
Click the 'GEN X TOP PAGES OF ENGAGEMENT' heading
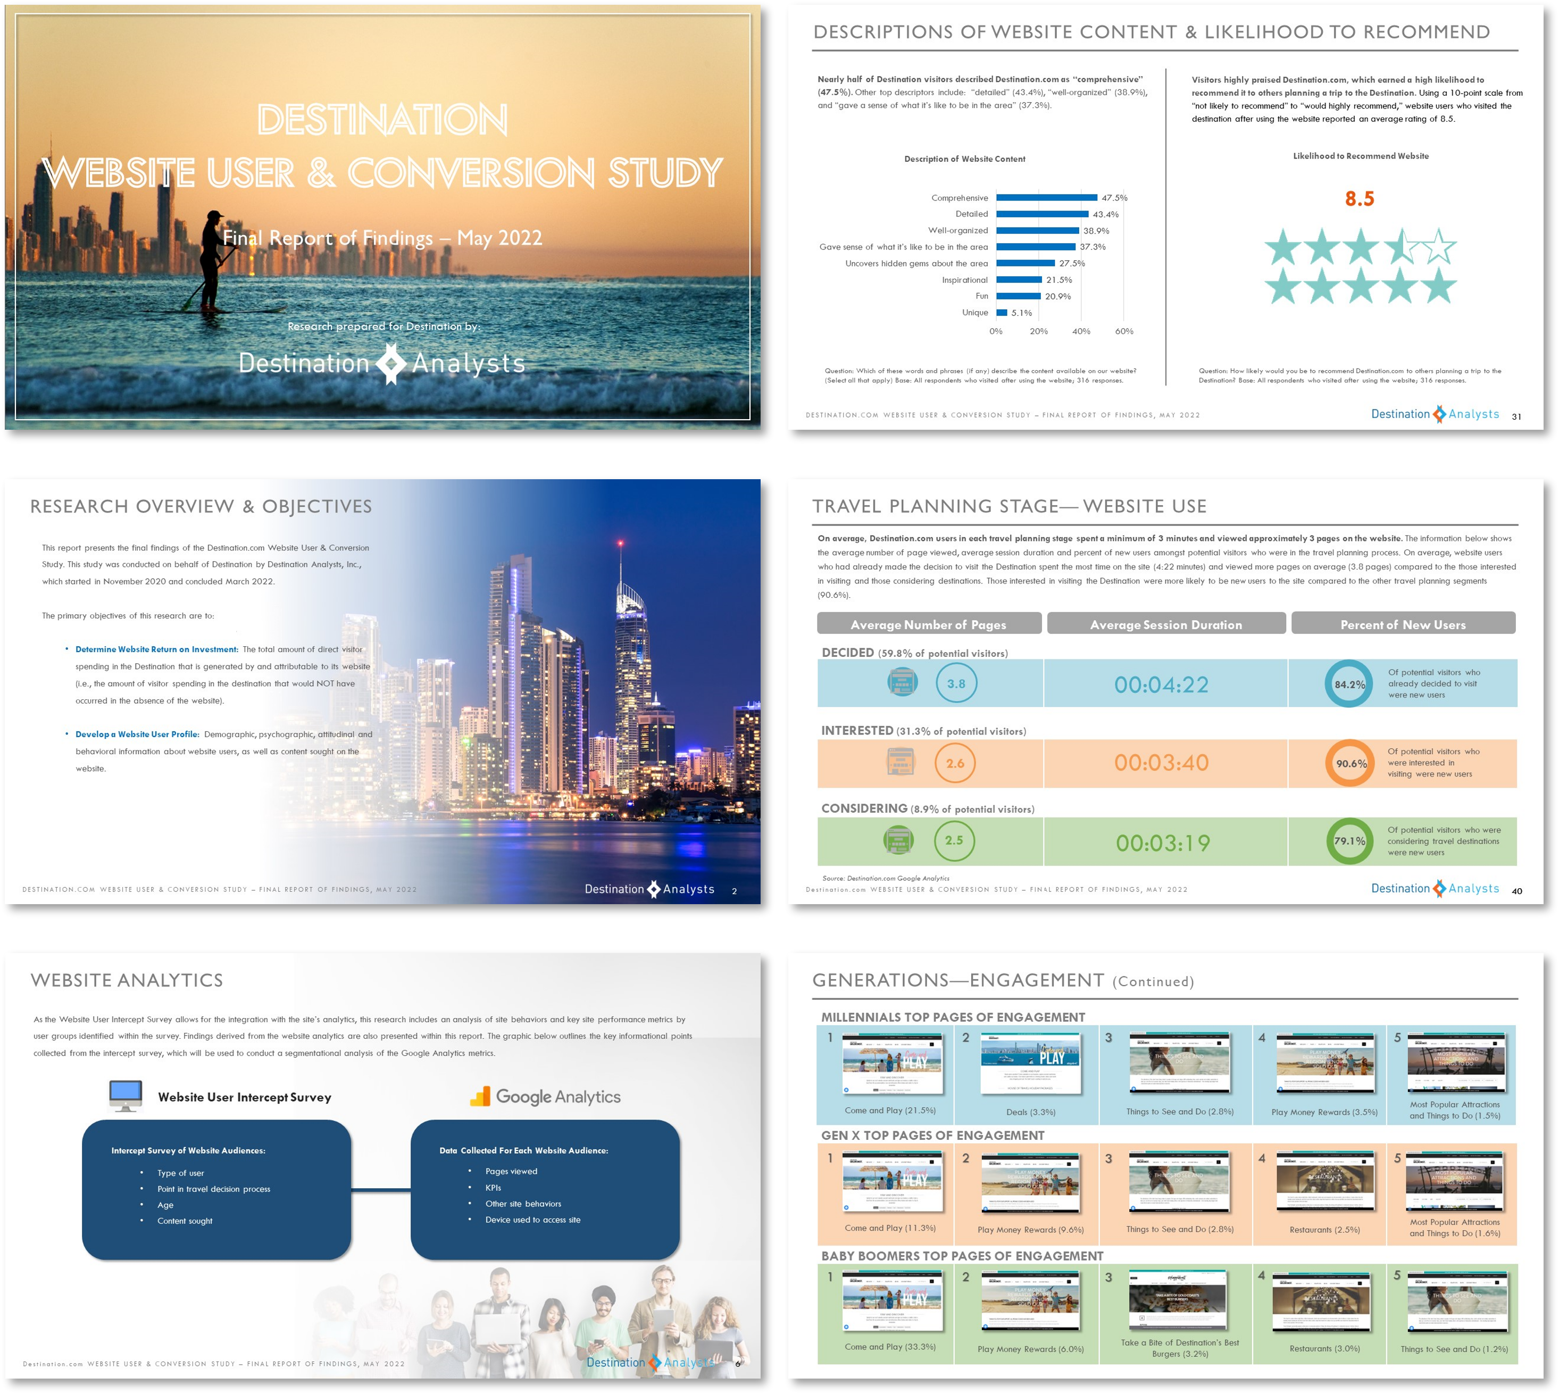[x=932, y=1135]
